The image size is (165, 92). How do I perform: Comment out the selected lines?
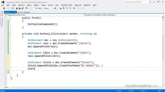point(67,8)
